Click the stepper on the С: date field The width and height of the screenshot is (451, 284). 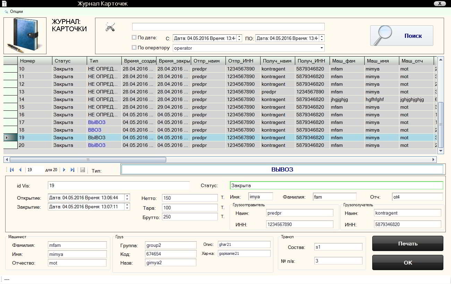click(x=239, y=38)
